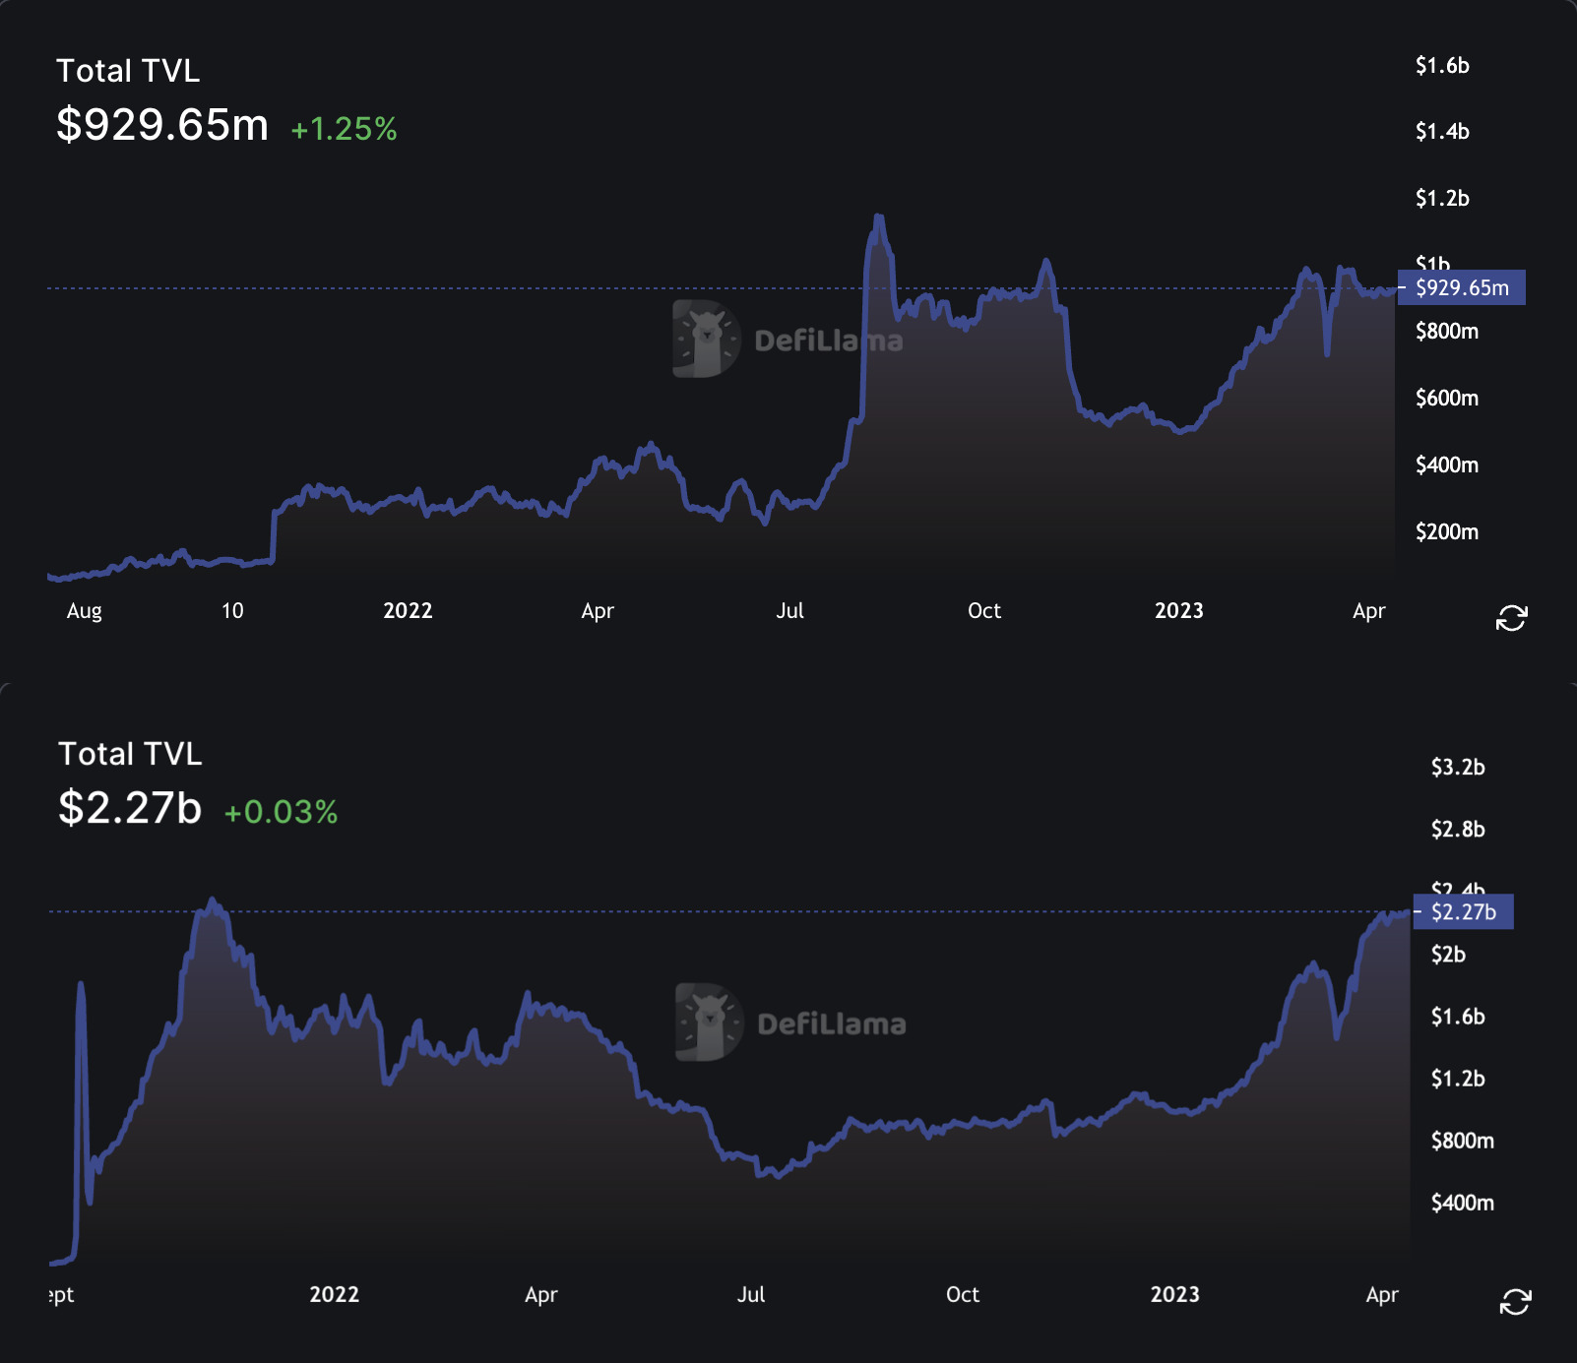Image resolution: width=1577 pixels, height=1363 pixels.
Task: Select the Total TVL heading on bottom chart
Action: [x=129, y=754]
